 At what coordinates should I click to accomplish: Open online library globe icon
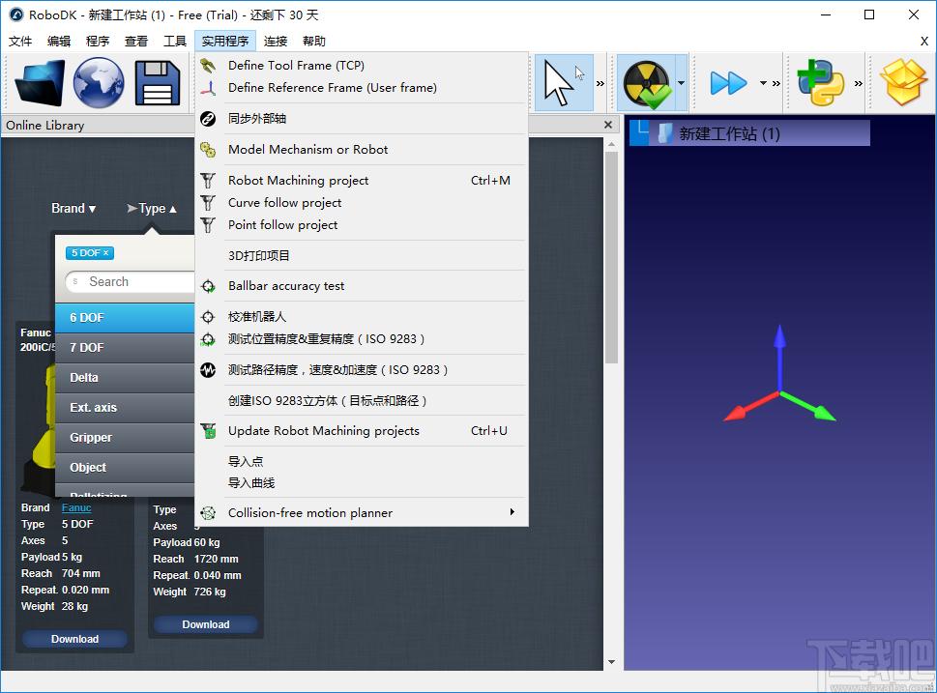(x=99, y=82)
